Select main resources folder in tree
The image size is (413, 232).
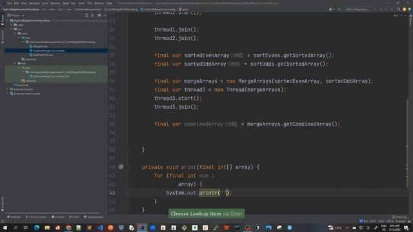29,59
